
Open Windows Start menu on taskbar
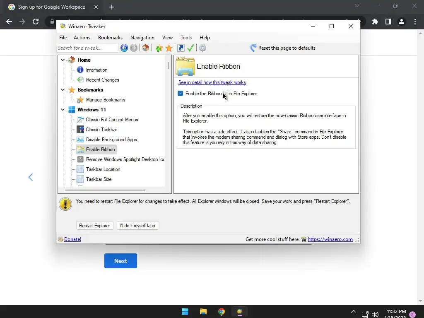tap(185, 311)
